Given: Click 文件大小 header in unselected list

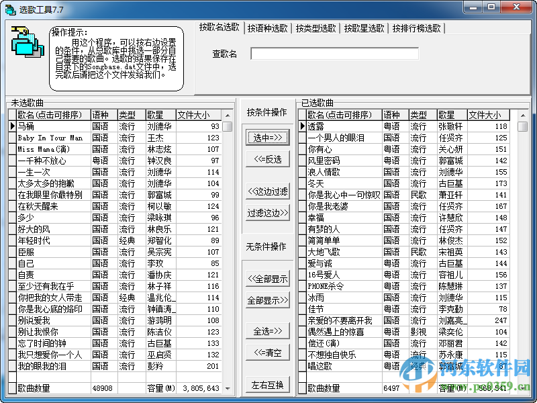Looking at the screenshot, I should click(199, 115).
